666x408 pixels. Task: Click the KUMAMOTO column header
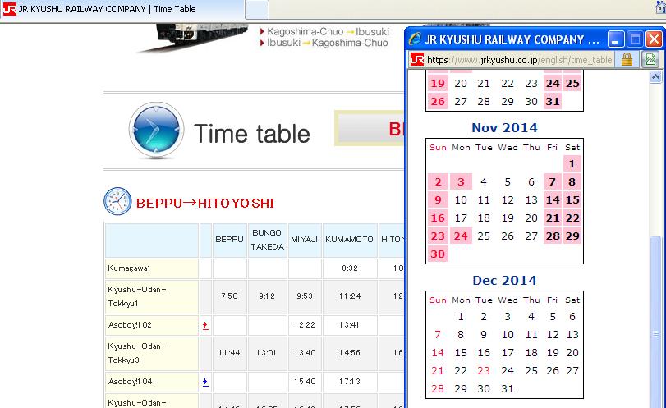tap(349, 240)
